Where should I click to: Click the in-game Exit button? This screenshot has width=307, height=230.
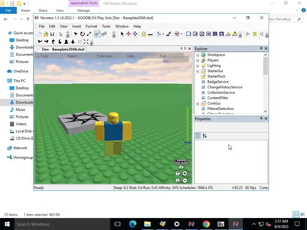click(163, 56)
